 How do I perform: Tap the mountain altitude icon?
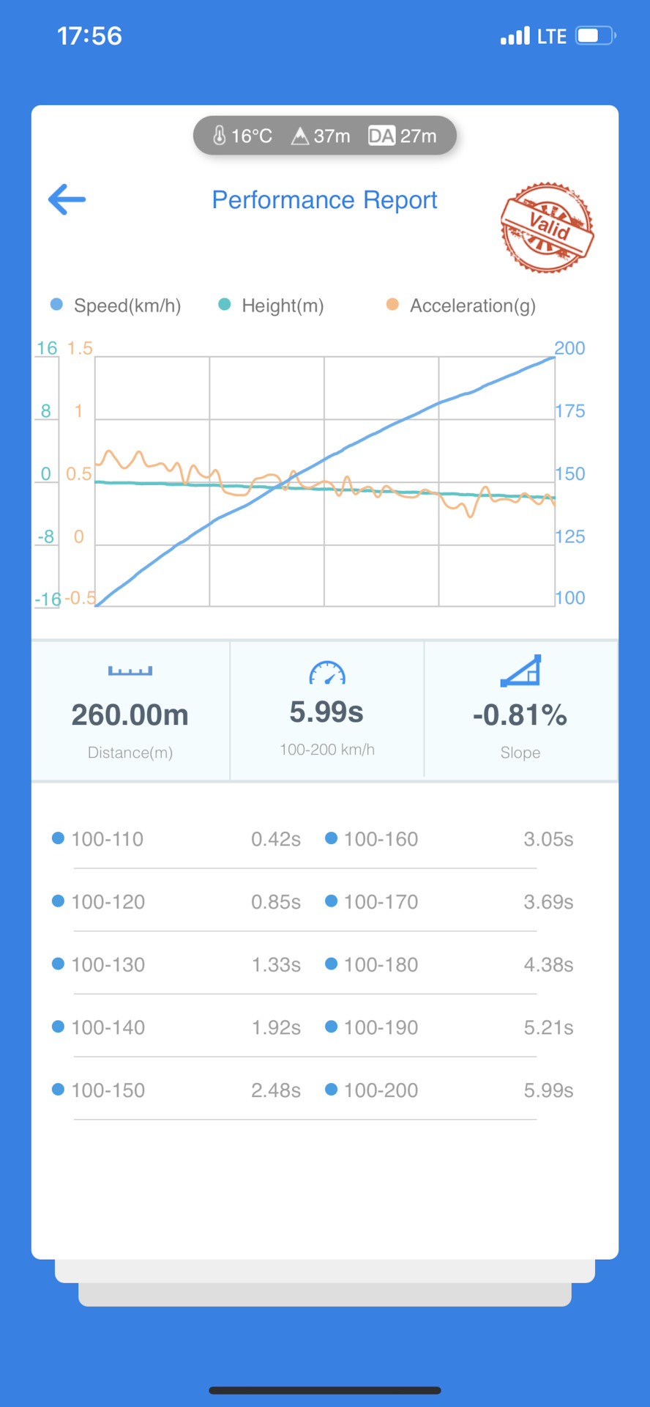pyautogui.click(x=300, y=136)
